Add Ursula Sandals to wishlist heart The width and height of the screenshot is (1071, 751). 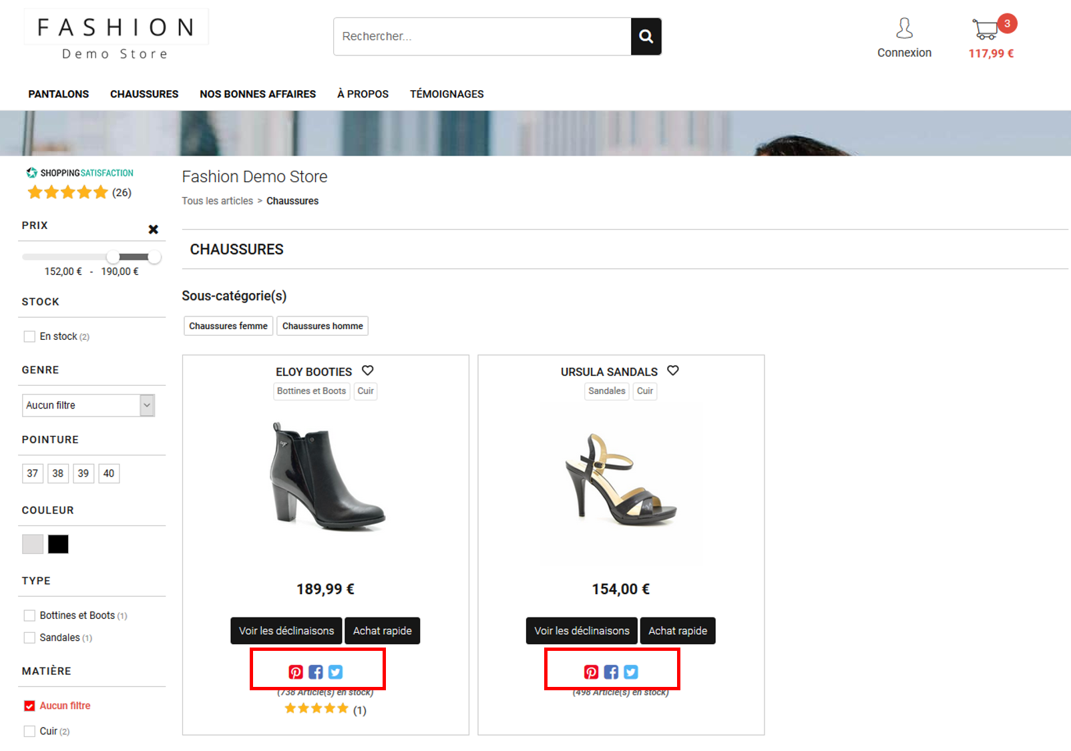click(673, 370)
